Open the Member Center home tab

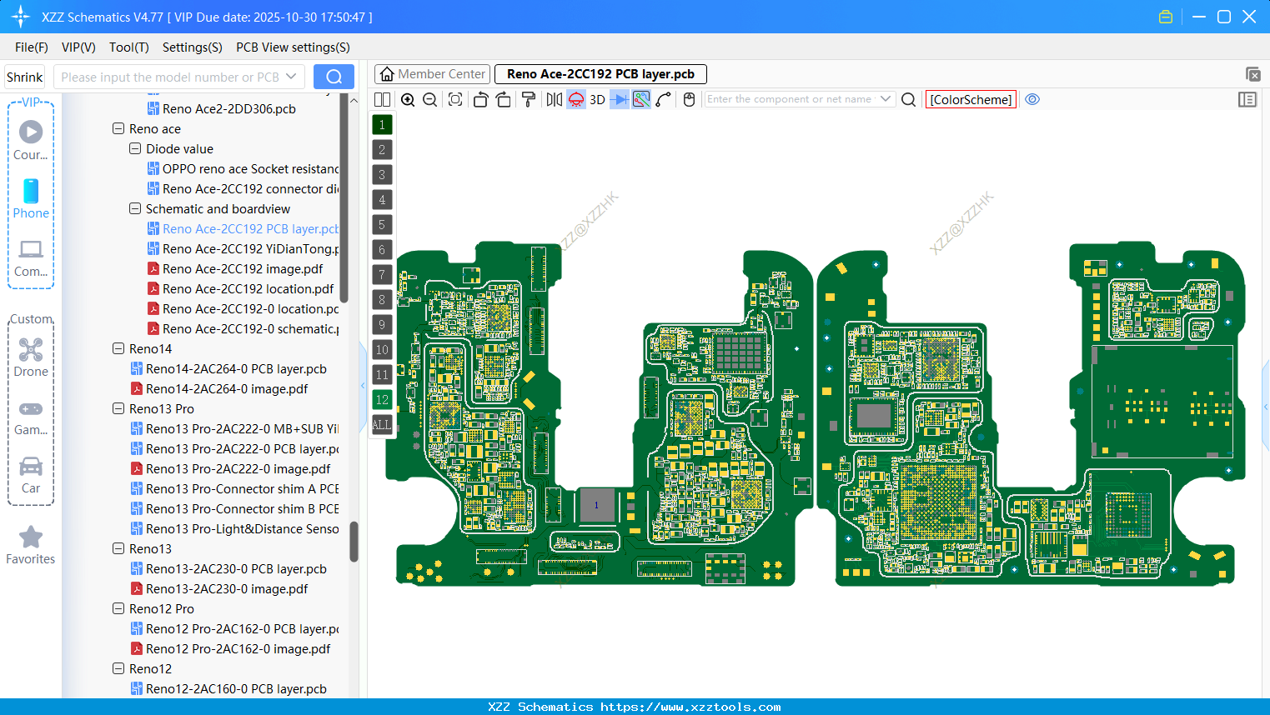[433, 74]
